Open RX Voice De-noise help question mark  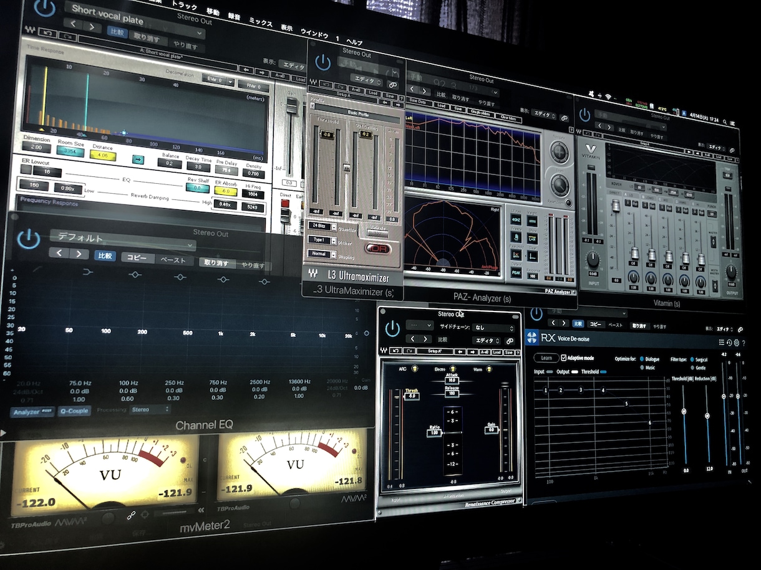pyautogui.click(x=744, y=343)
